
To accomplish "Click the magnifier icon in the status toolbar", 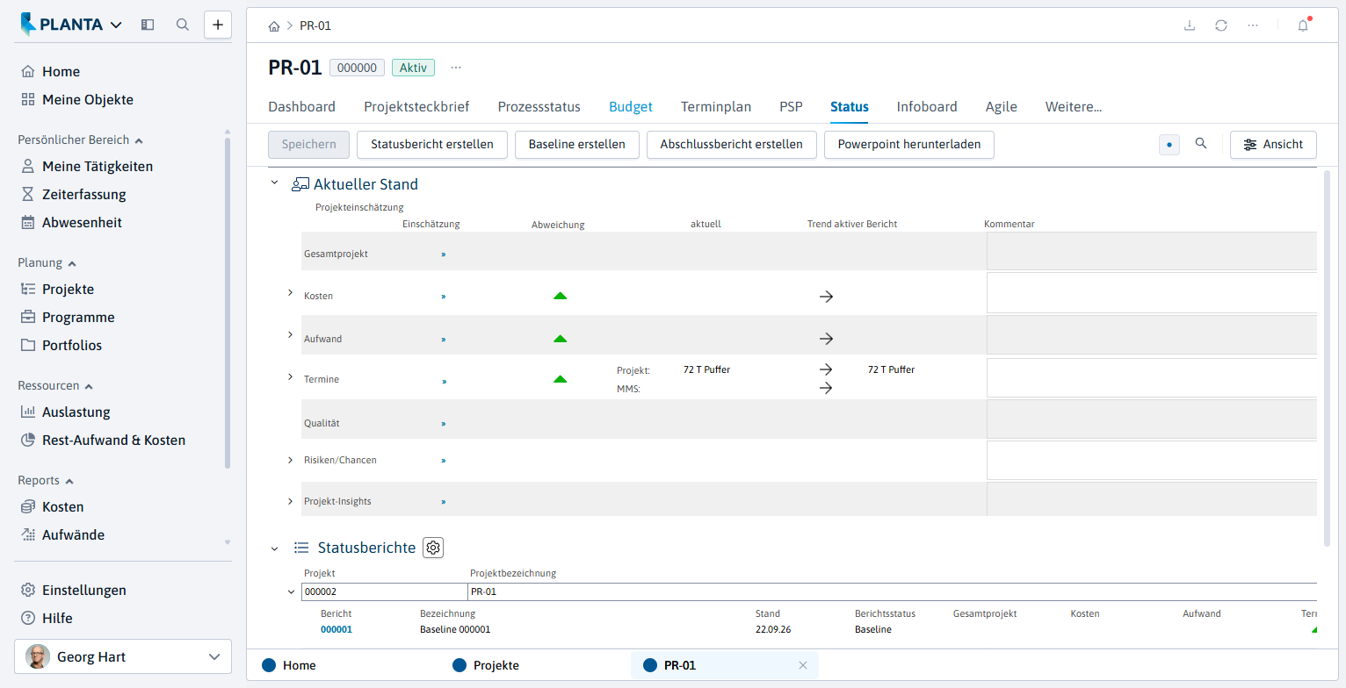I will pos(1201,144).
